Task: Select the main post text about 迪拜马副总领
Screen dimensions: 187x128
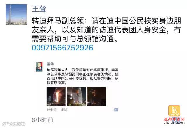Action: 106,30
